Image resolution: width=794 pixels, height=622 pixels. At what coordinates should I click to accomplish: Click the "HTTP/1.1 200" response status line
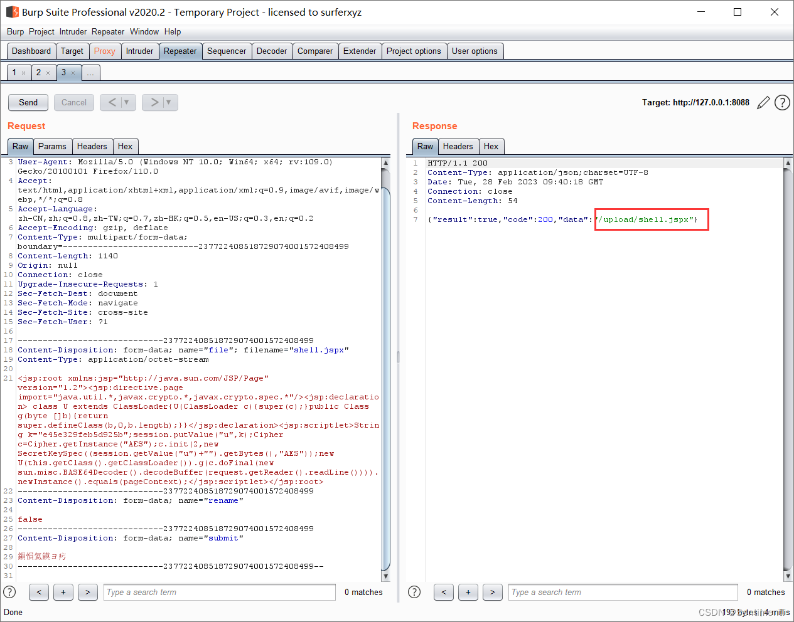[458, 163]
